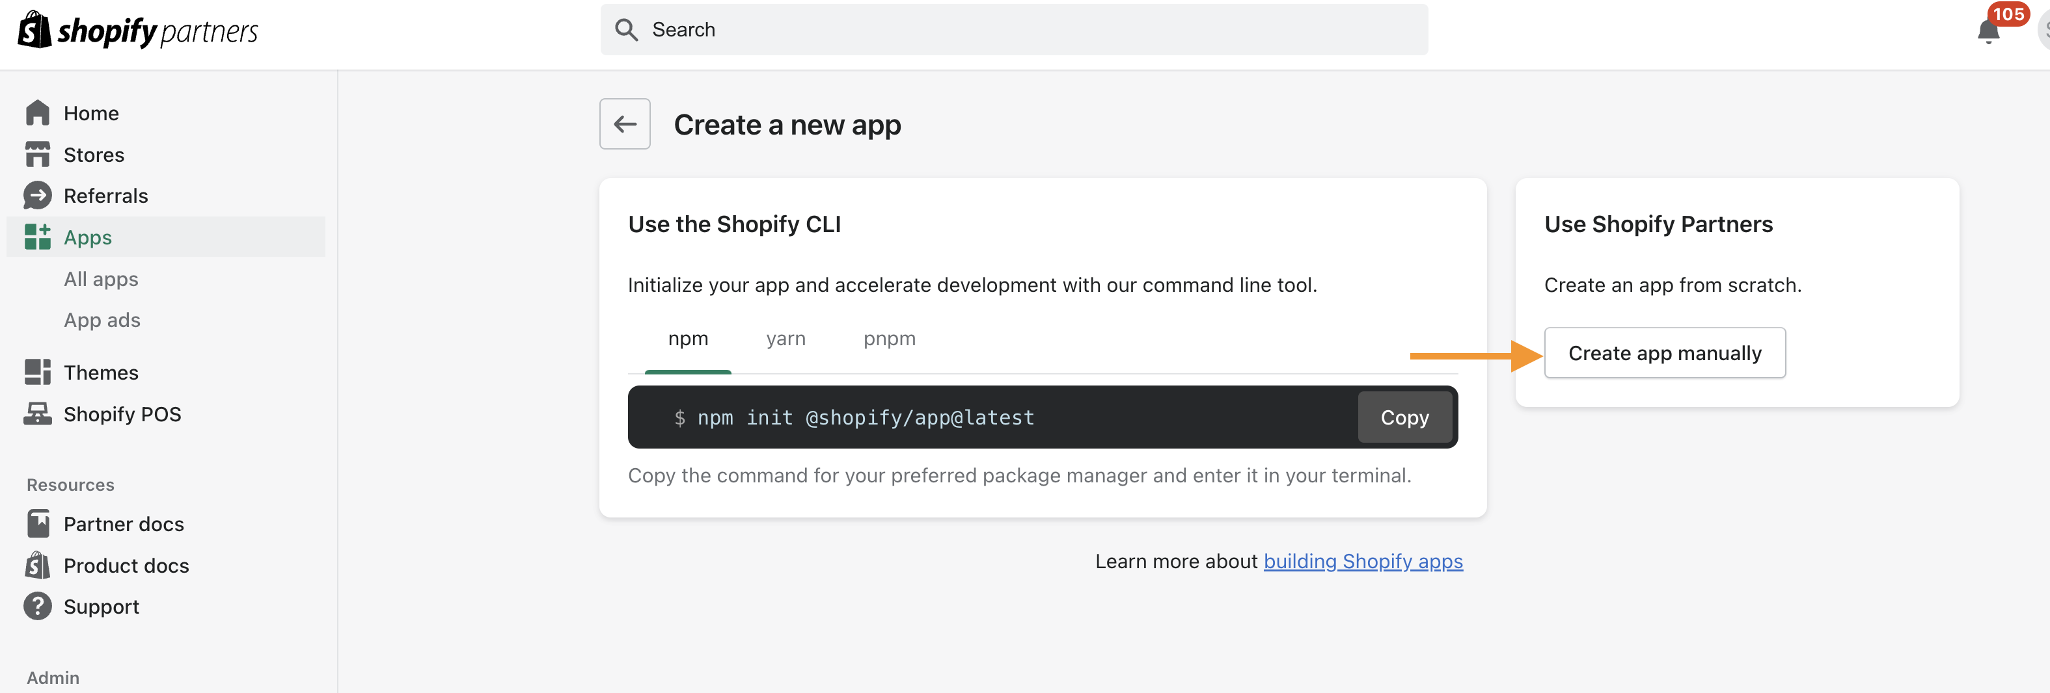Screen dimensions: 2050x693
Task: Click the Apps grid icon
Action: point(37,237)
